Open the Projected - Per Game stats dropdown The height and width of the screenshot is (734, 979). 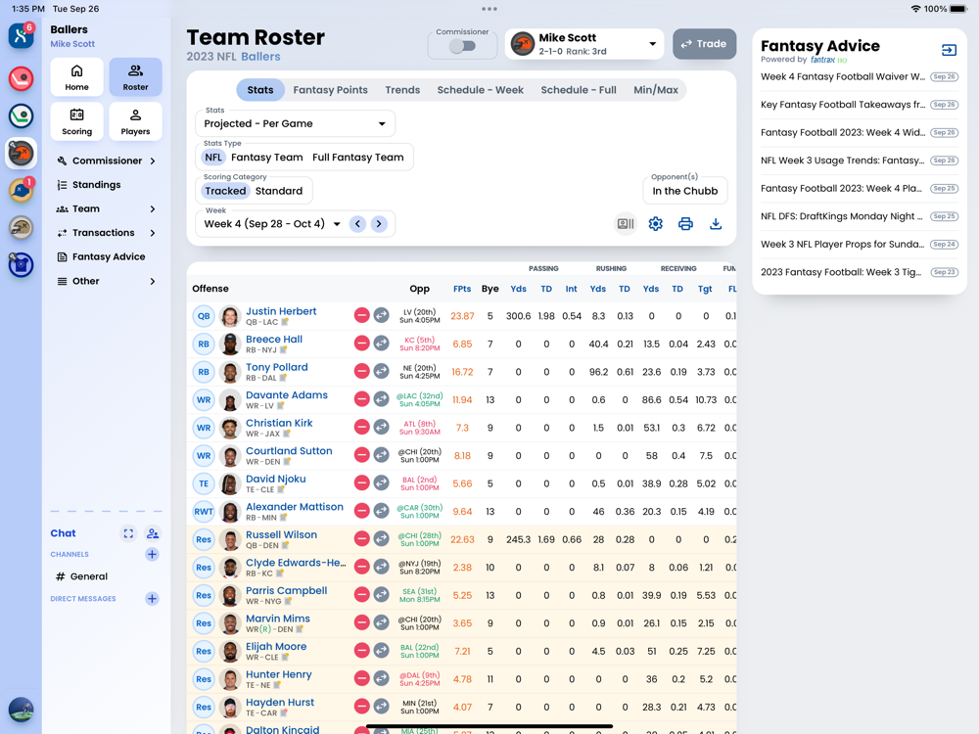pos(296,123)
